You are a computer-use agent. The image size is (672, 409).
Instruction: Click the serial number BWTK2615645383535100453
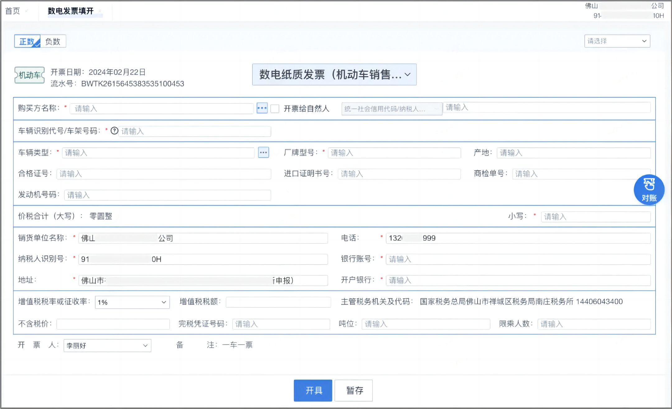pyautogui.click(x=133, y=84)
